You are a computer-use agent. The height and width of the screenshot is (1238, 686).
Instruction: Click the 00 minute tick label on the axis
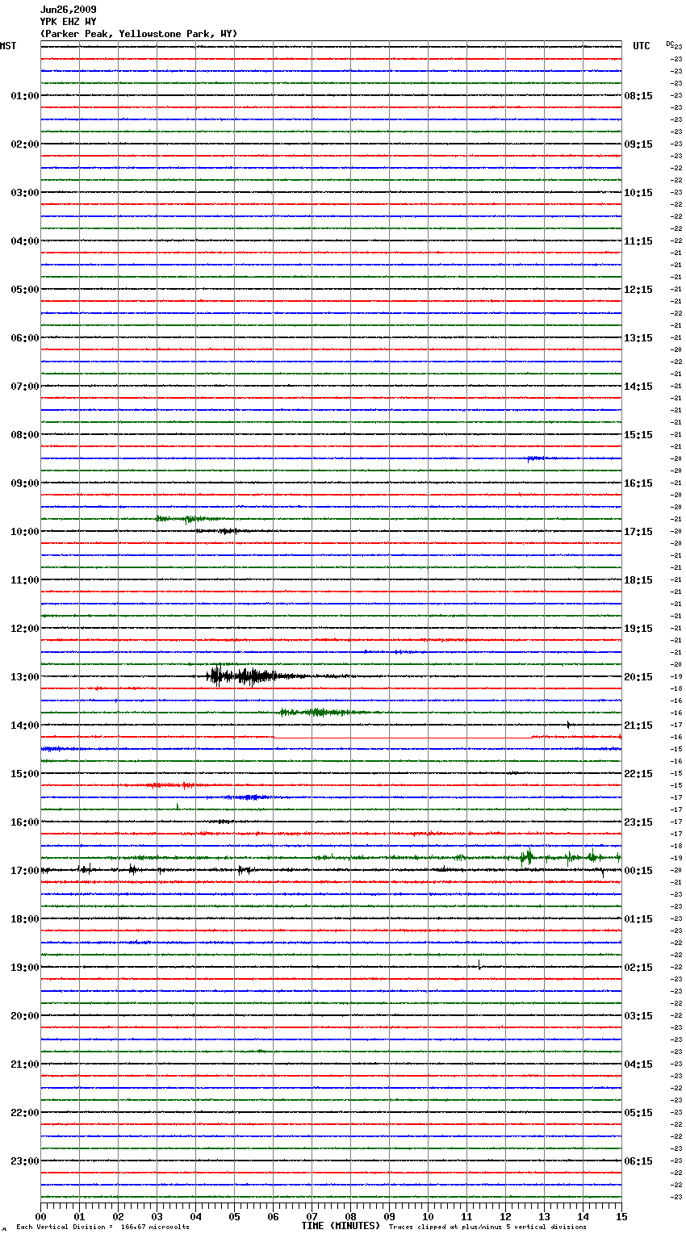pyautogui.click(x=40, y=1217)
